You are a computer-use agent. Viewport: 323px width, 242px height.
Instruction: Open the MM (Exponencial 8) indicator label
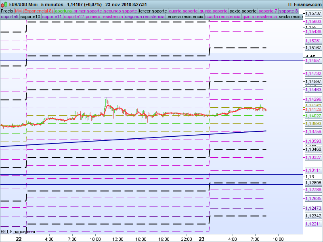(34, 11)
